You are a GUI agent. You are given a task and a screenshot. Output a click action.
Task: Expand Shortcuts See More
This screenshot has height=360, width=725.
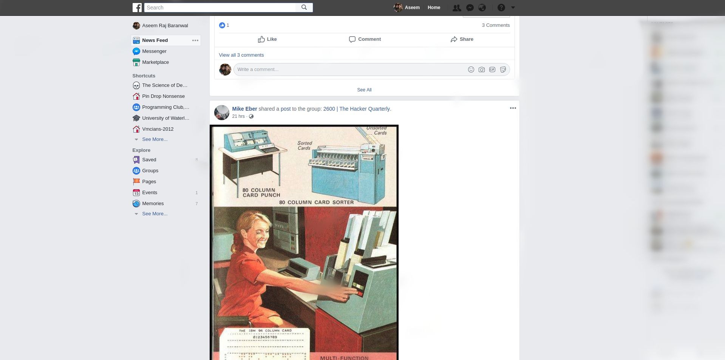pos(155,139)
